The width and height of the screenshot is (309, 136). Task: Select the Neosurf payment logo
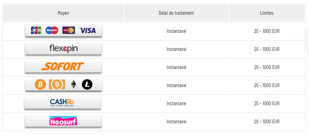coord(63,121)
